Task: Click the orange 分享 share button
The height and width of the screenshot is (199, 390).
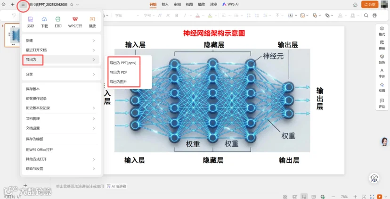Action: point(370,5)
